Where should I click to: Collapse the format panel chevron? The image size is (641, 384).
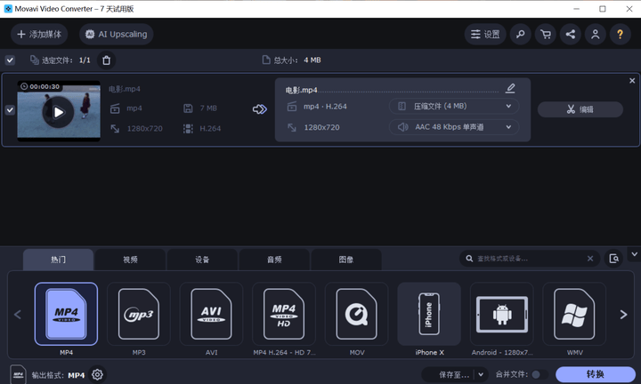point(634,254)
